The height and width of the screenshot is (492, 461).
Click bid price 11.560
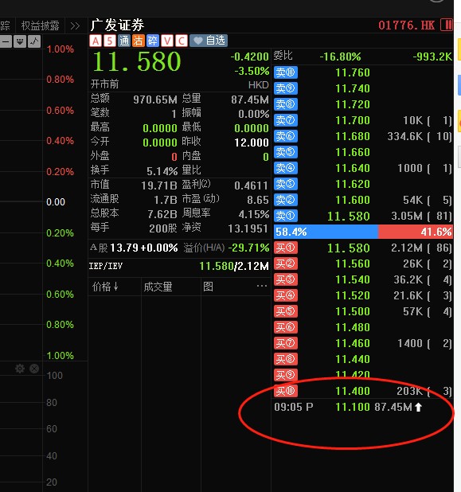point(353,264)
